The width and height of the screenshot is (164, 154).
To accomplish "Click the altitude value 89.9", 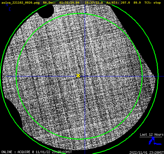I will (137, 2).
